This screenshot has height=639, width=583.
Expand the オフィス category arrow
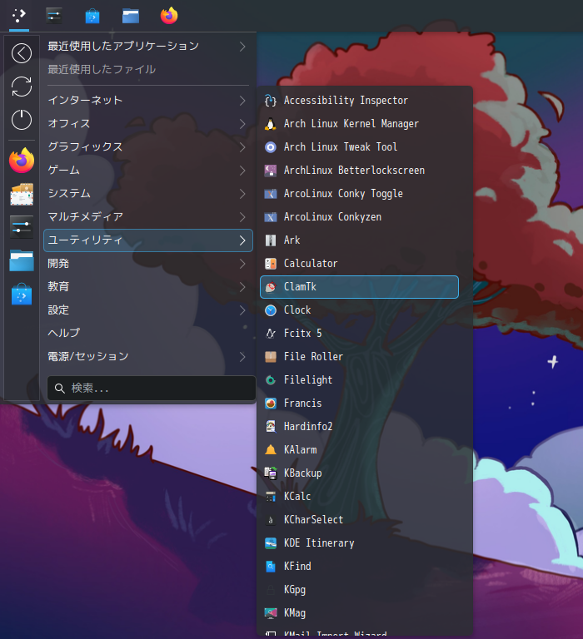click(x=242, y=123)
